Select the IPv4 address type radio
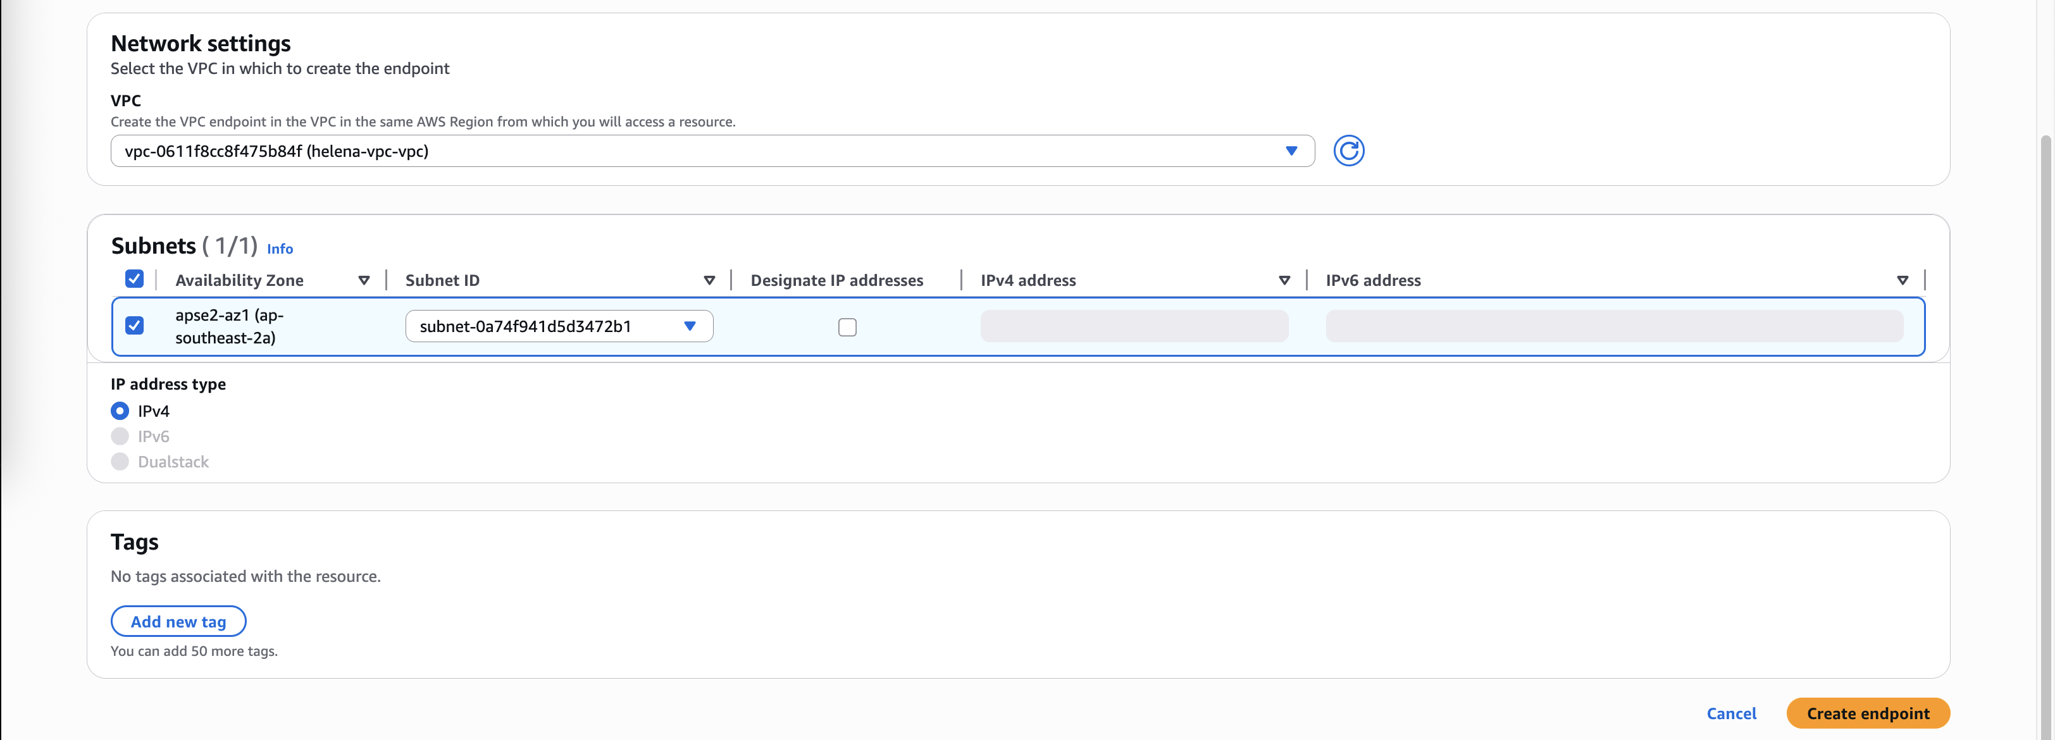The height and width of the screenshot is (740, 2055). click(x=120, y=410)
